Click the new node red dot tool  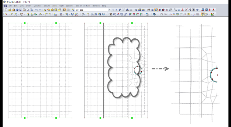(x=6, y=14)
